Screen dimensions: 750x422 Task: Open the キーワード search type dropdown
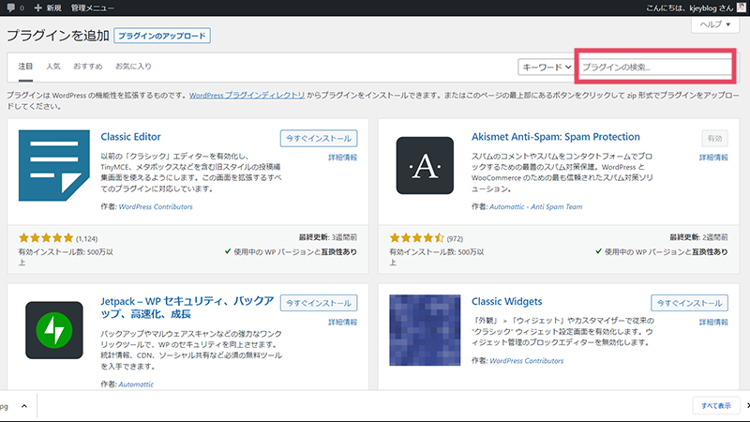[546, 67]
